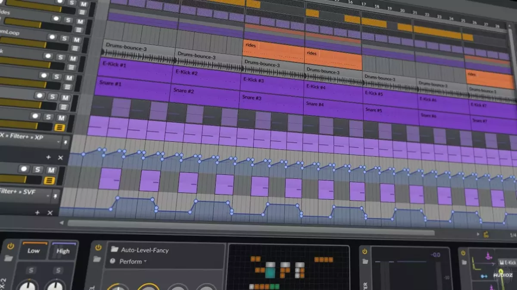
Task: Solo the High band in X-2 device
Action: [58, 271]
